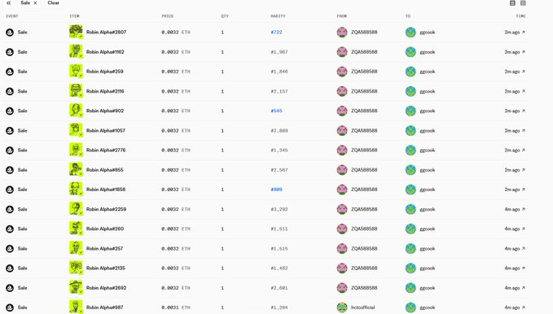Open the Robin Alpha#257 item link
The height and width of the screenshot is (314, 553).
tap(104, 248)
